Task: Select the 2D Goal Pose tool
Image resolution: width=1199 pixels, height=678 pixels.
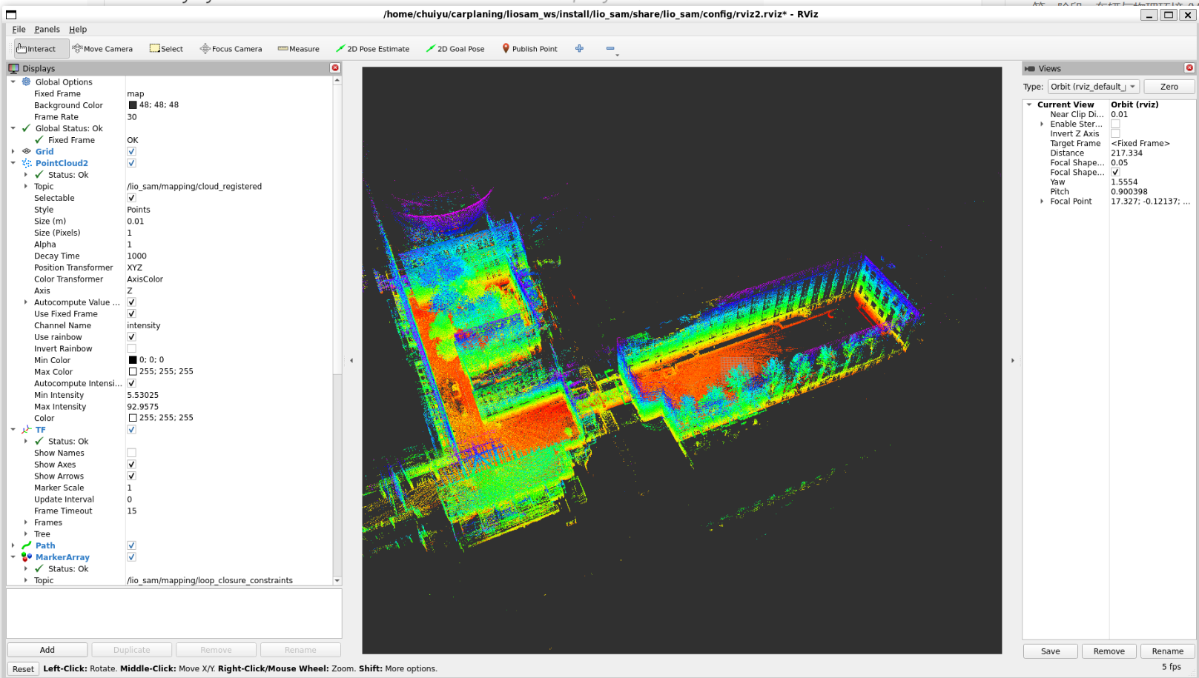Action: pyautogui.click(x=455, y=49)
